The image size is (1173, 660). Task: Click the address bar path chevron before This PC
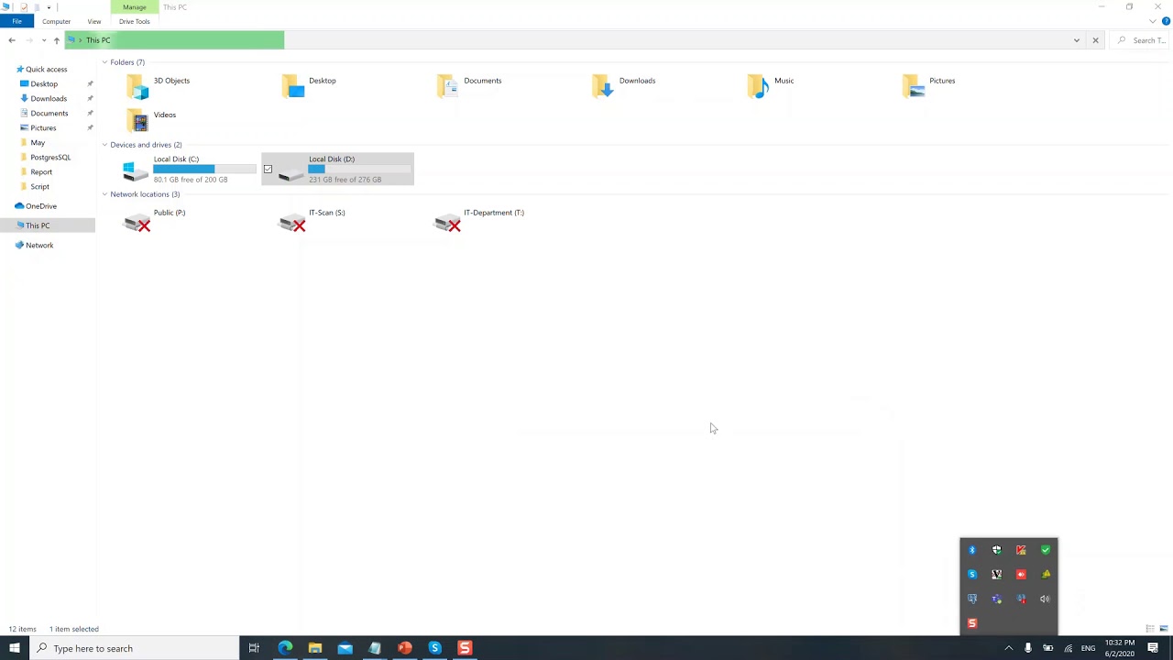(81, 40)
